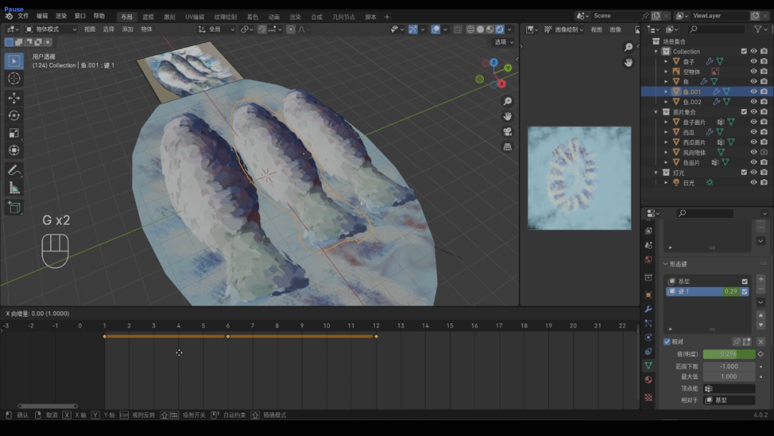Open the 全局 transform orientation dropdown
The width and height of the screenshot is (774, 436).
pos(216,29)
